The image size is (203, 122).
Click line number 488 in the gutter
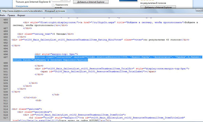(x=5, y=31)
